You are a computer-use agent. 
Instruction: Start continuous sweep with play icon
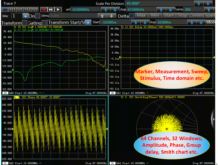point(58,9)
